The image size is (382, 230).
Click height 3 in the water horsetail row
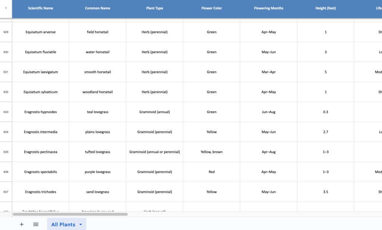[325, 52]
